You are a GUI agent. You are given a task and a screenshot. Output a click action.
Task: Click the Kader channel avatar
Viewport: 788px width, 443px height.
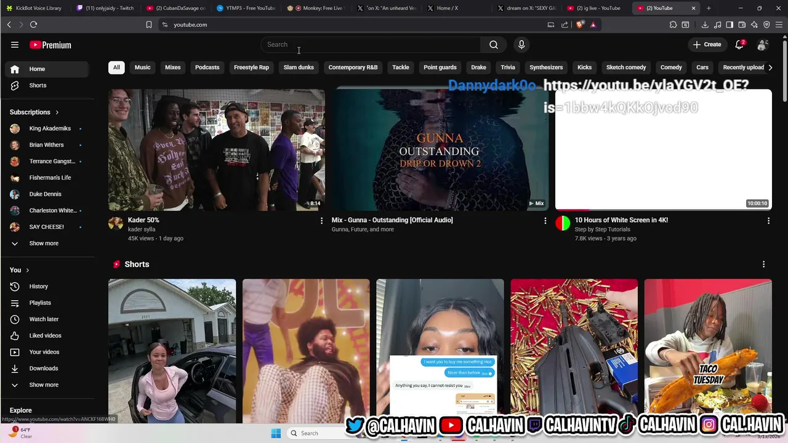(116, 223)
